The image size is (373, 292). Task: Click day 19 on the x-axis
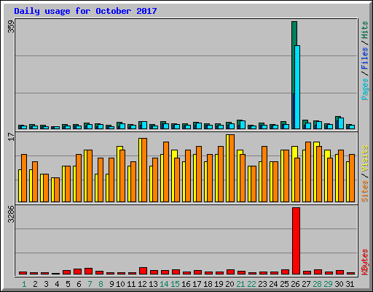click(219, 284)
